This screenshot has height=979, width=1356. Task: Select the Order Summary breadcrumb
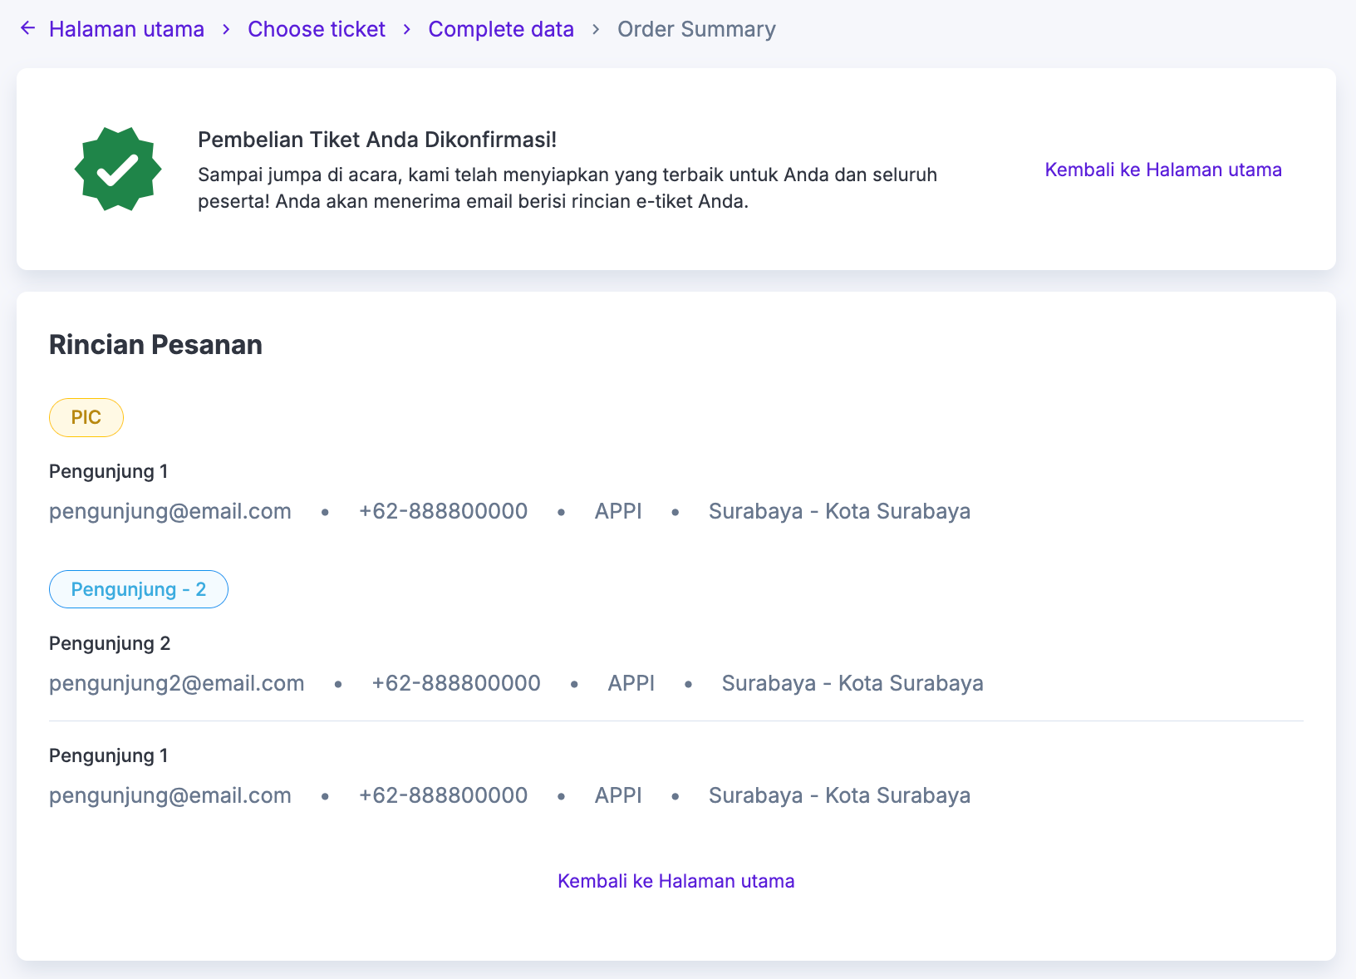click(x=696, y=29)
